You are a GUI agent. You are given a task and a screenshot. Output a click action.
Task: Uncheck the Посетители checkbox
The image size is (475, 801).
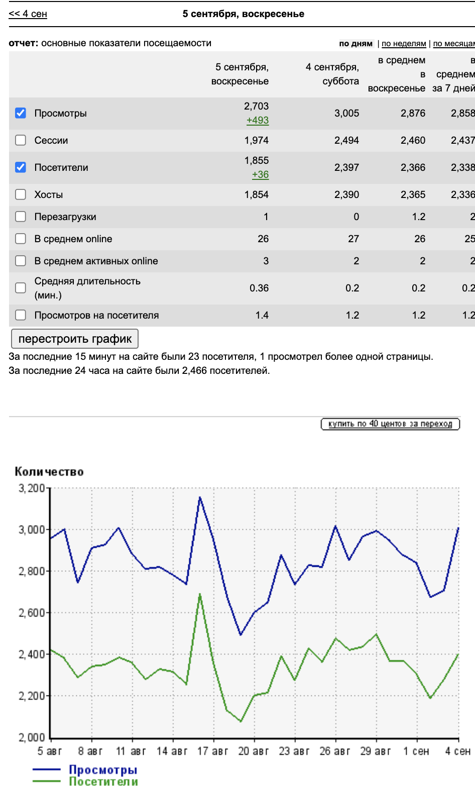21,167
